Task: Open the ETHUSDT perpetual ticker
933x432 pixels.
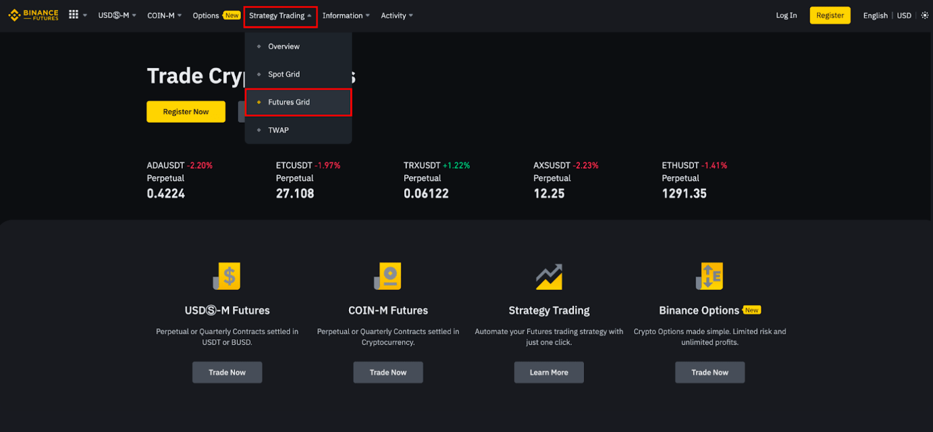Action: (694, 180)
